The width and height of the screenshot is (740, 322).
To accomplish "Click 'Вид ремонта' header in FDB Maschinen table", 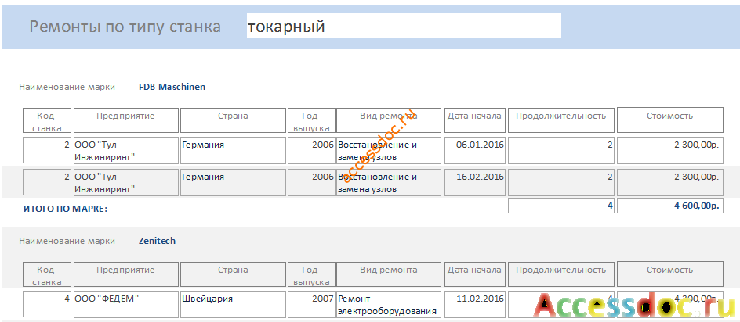I will pos(389,120).
